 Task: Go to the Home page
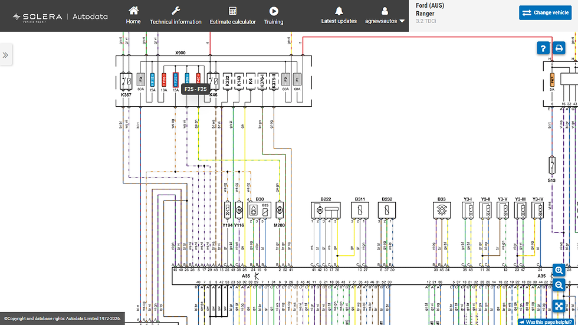click(133, 15)
